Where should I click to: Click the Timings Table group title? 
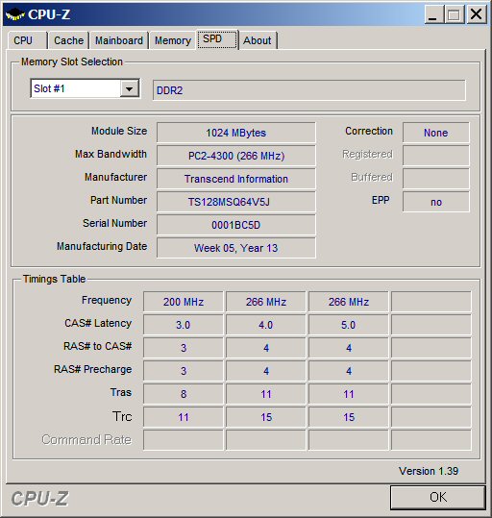click(54, 279)
